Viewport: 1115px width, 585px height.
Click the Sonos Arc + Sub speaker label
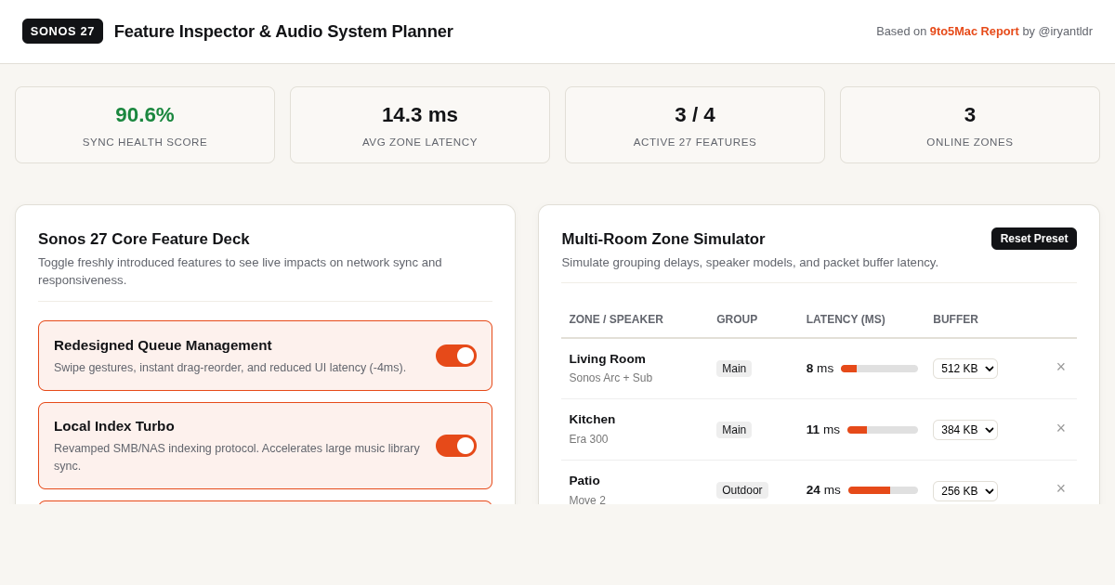point(610,378)
